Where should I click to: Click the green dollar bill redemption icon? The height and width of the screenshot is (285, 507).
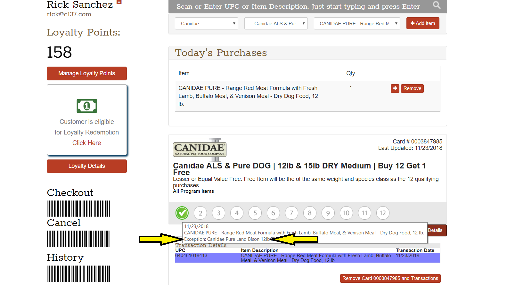[87, 106]
